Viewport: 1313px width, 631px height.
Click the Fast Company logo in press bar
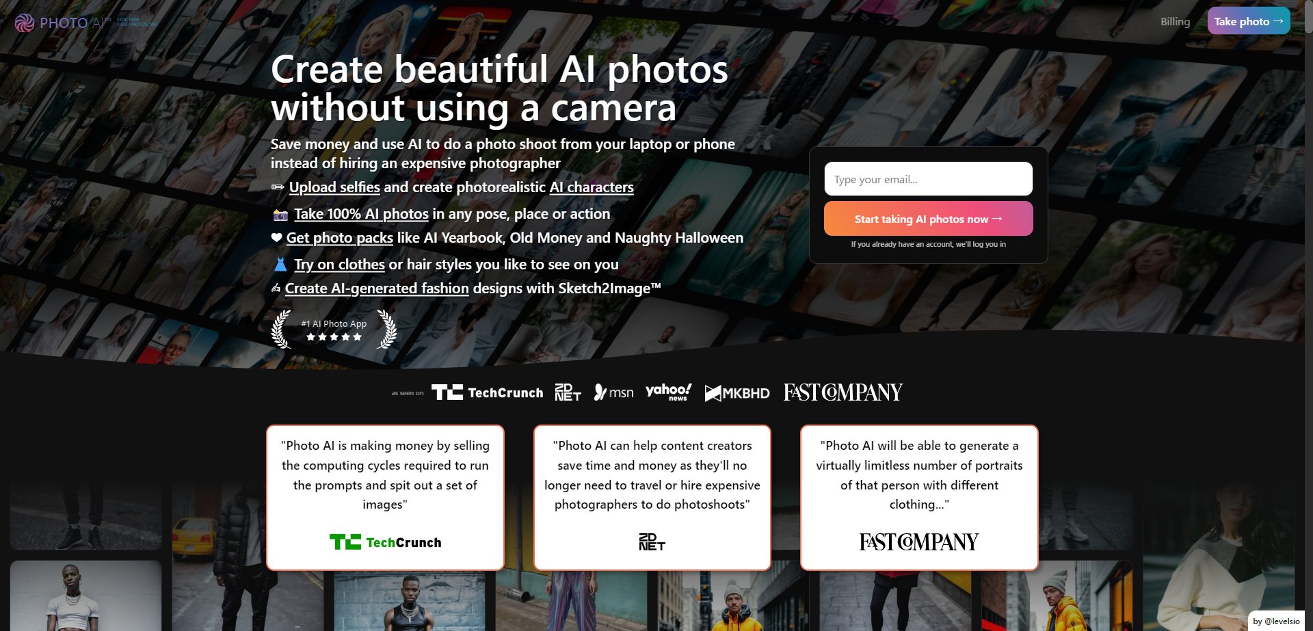click(843, 392)
